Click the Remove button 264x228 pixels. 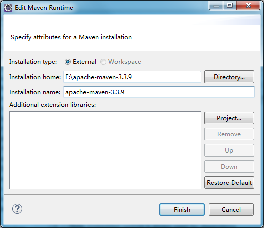[x=229, y=134]
